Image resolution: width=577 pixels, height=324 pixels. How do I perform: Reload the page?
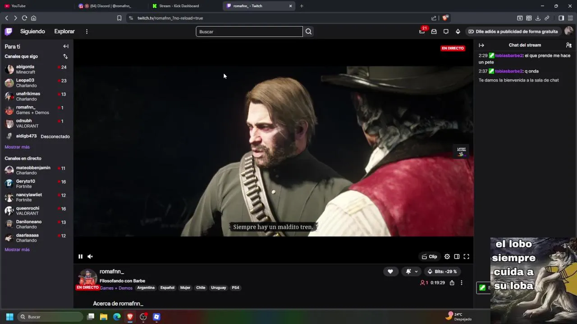[24, 18]
